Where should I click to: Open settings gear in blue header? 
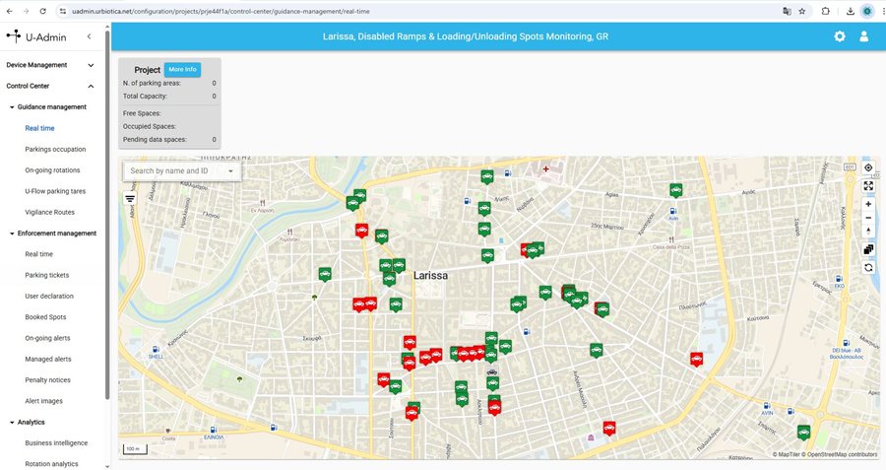(x=840, y=36)
